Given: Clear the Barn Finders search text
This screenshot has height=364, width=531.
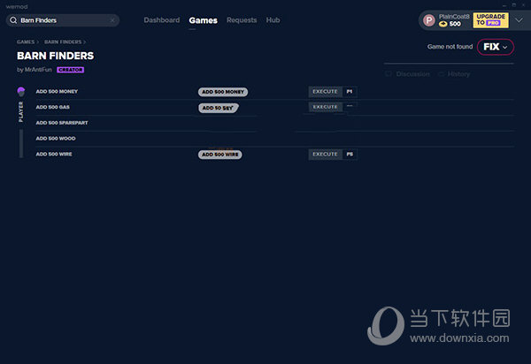Looking at the screenshot, I should pyautogui.click(x=112, y=20).
